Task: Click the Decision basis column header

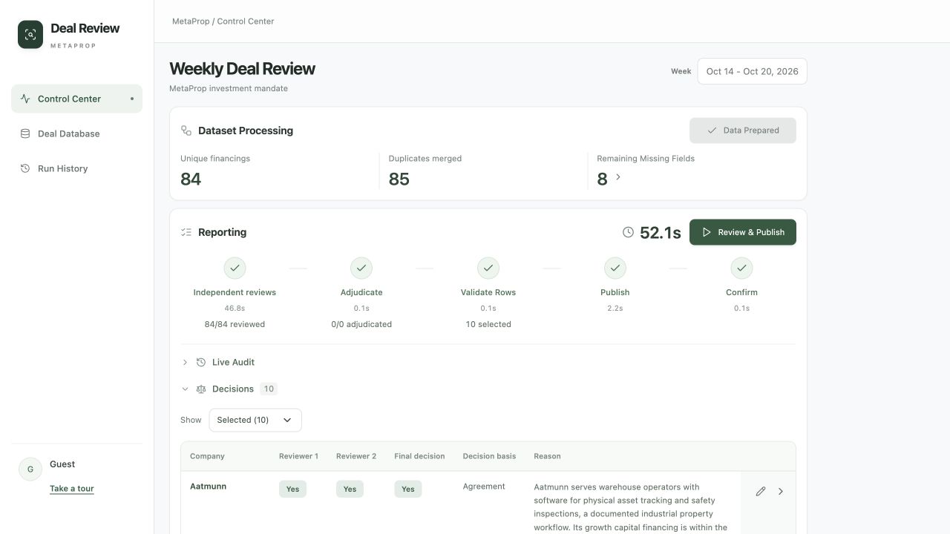Action: [x=489, y=456]
